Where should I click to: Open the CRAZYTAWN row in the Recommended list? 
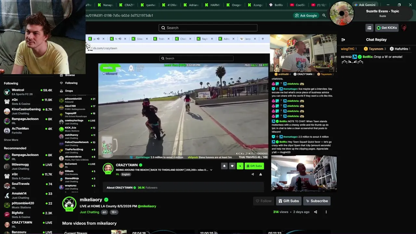point(28,224)
